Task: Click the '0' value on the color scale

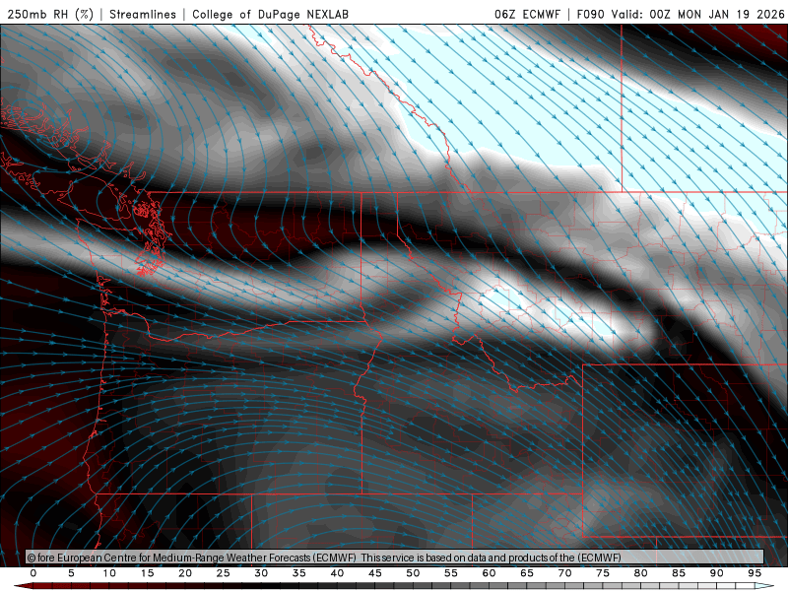Action: [33, 573]
